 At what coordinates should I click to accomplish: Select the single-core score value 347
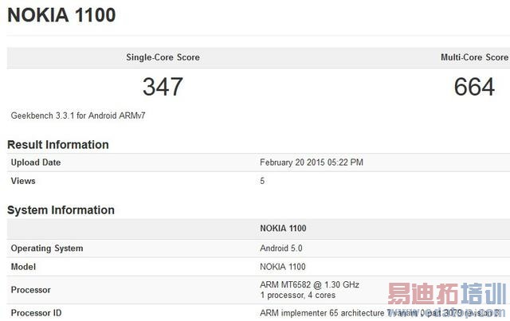click(163, 87)
